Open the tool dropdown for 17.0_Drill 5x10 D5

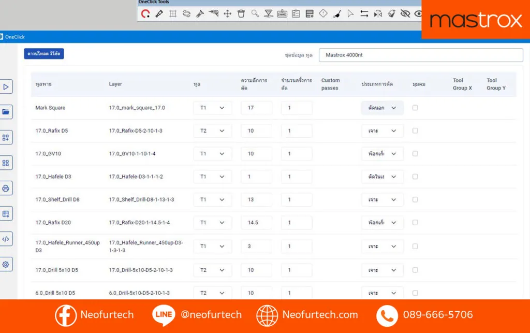213,270
